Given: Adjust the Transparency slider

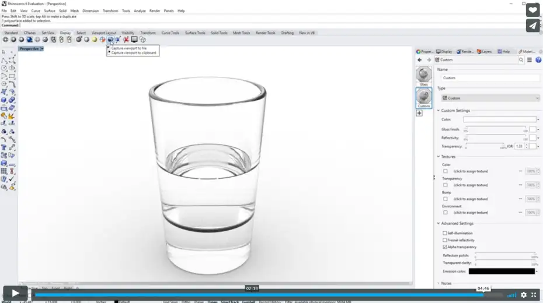Looking at the screenshot, I should pos(485,146).
